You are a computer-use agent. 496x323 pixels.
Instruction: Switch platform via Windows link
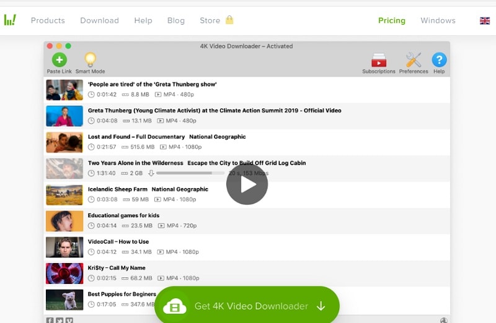point(438,20)
